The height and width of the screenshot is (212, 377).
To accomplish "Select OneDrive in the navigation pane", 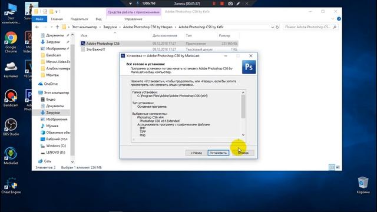I will pyautogui.click(x=51, y=84).
